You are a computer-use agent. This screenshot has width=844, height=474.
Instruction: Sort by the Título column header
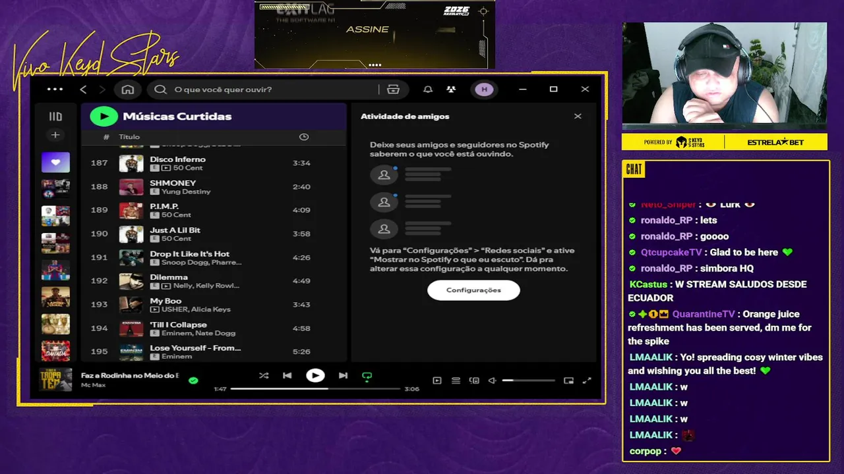[x=129, y=137]
